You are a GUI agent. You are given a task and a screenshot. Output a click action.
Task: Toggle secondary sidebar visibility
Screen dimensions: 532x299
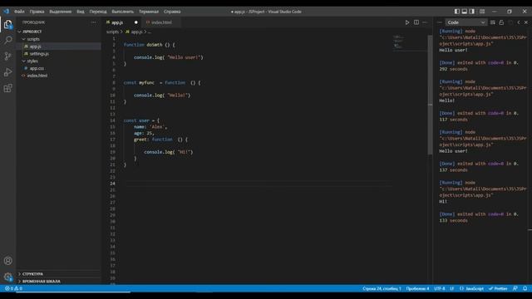pyautogui.click(x=472, y=11)
